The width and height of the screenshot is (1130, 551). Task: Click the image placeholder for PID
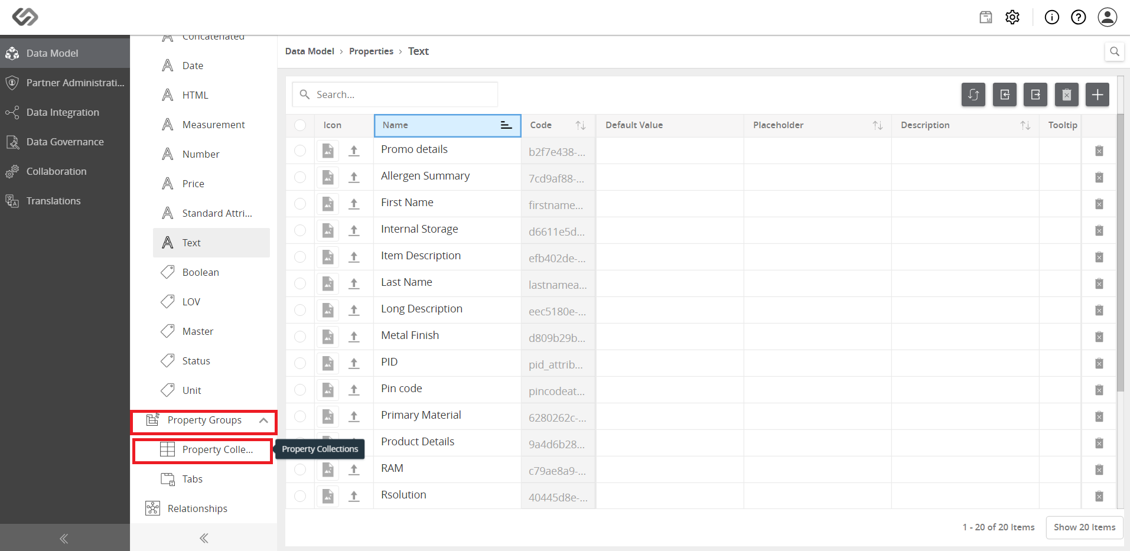tap(328, 363)
